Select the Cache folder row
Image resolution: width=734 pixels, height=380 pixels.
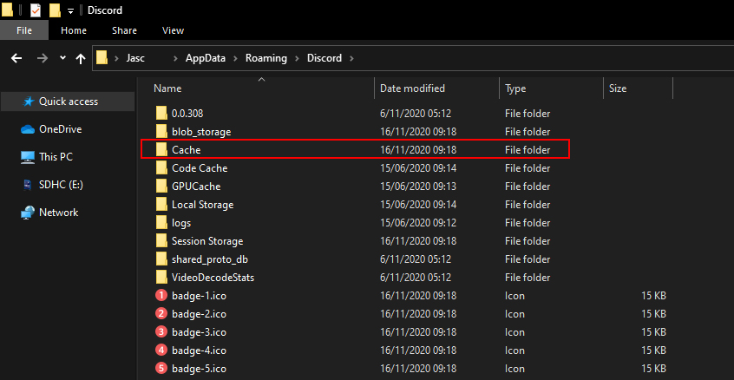coord(356,150)
